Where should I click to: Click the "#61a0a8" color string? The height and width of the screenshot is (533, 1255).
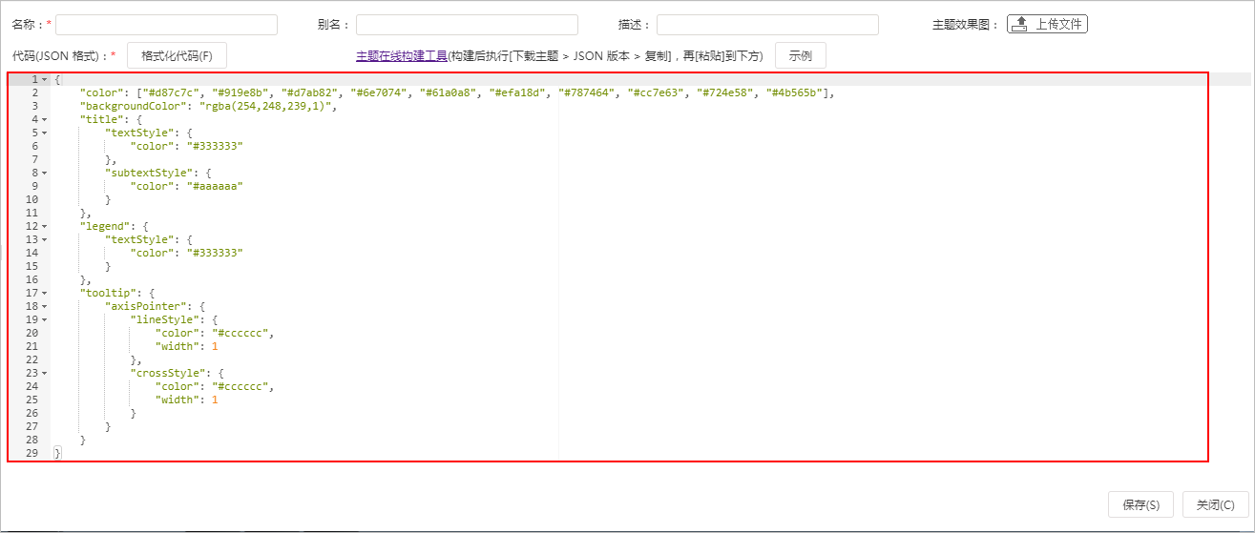coord(449,92)
